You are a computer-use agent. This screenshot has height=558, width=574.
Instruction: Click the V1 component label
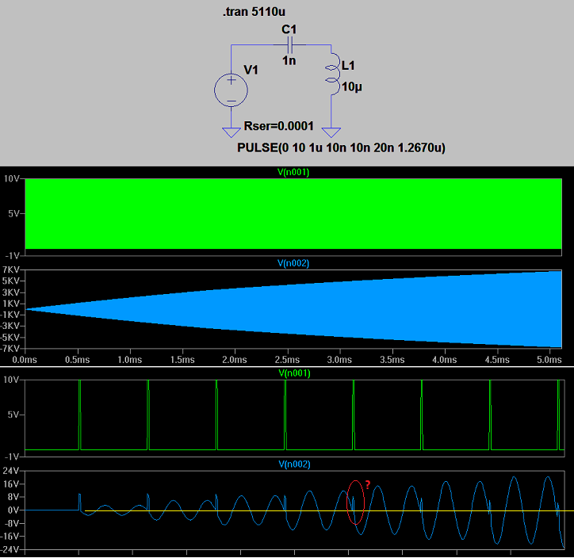click(x=251, y=70)
